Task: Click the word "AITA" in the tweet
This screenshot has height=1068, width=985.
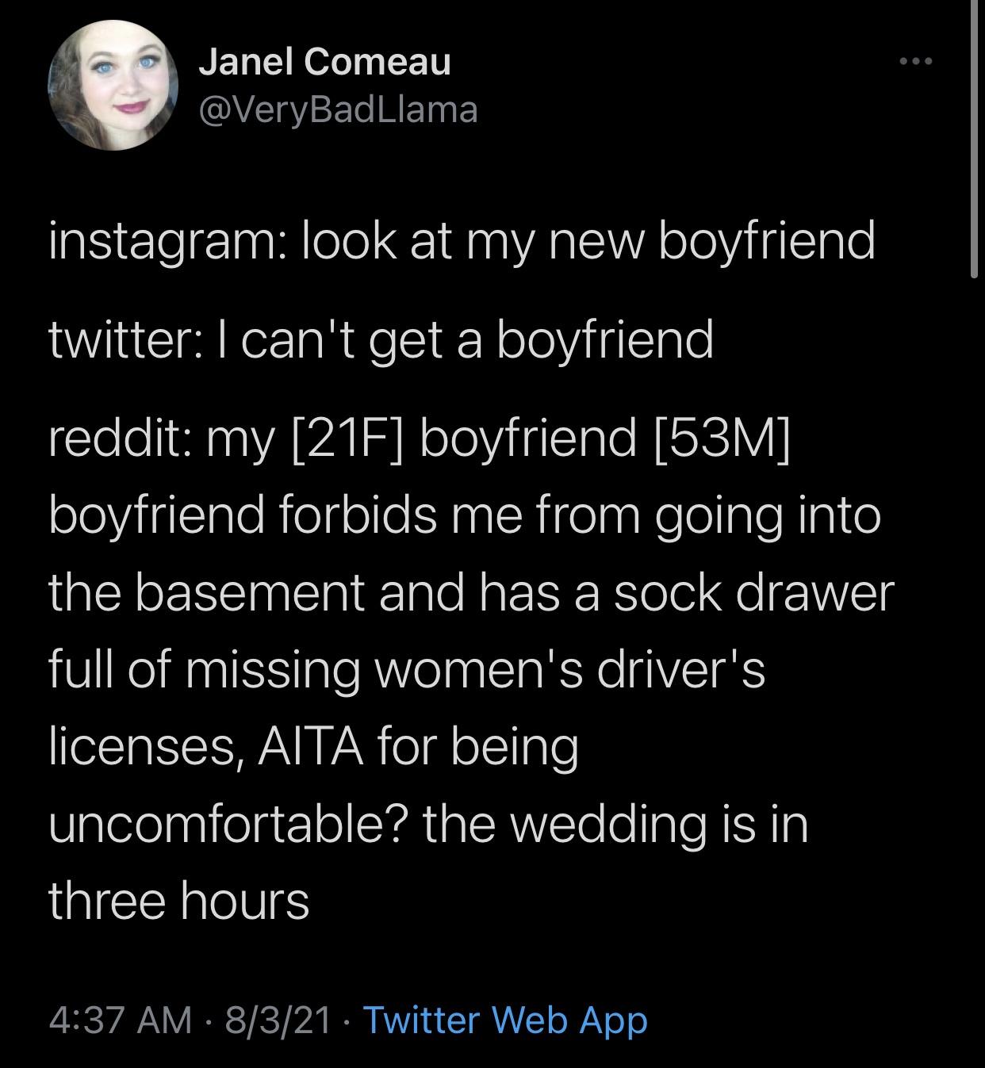Action: (x=309, y=748)
